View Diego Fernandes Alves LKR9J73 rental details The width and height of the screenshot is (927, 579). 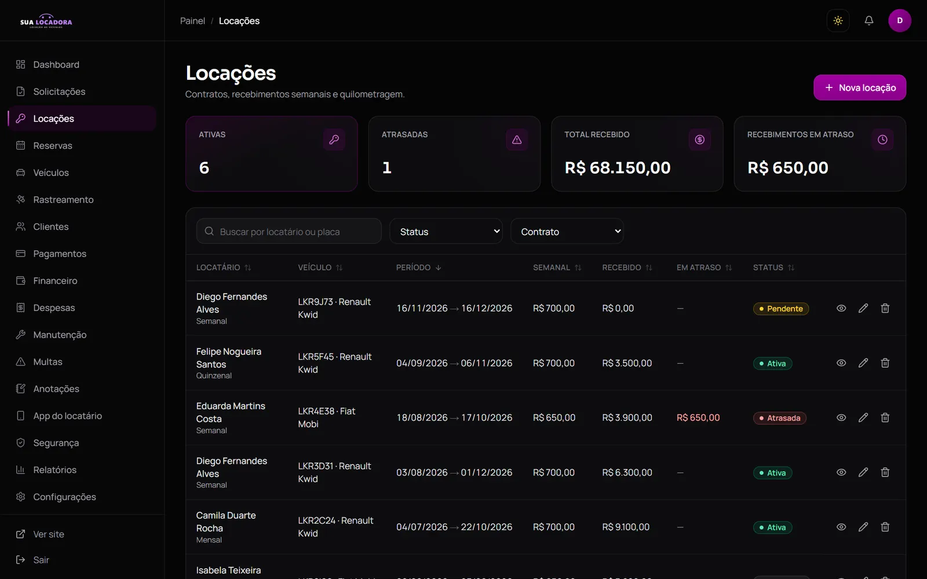841,309
